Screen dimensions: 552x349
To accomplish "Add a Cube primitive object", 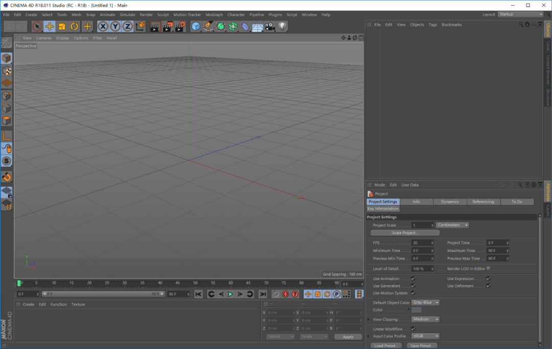I will [x=196, y=27].
